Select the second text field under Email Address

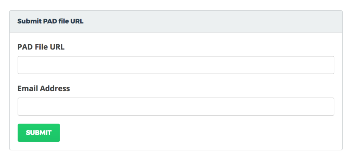pos(176,106)
